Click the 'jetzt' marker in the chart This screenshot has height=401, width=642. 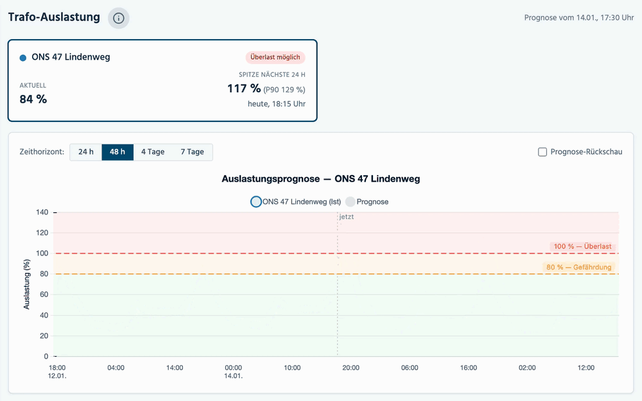point(347,217)
